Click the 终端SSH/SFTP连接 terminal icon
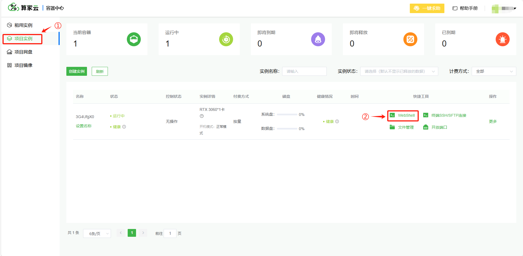 426,115
